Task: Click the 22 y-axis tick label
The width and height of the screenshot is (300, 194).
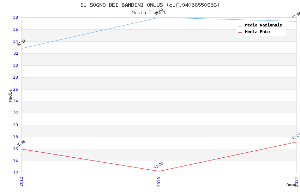Action: coord(16,113)
